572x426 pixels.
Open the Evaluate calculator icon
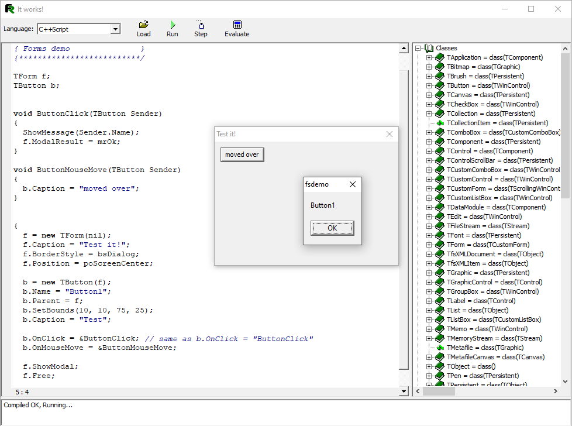[237, 25]
